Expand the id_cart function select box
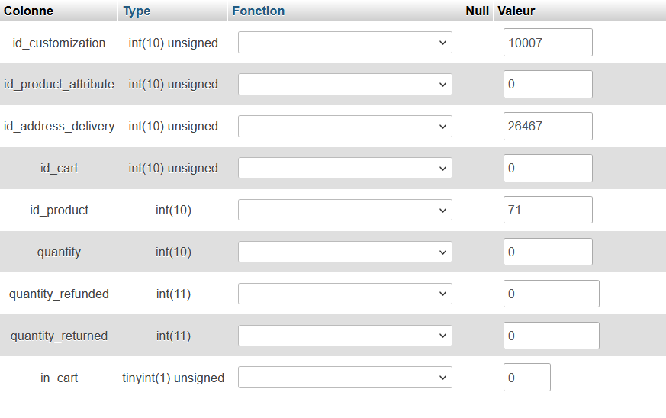The image size is (666, 418). [345, 169]
